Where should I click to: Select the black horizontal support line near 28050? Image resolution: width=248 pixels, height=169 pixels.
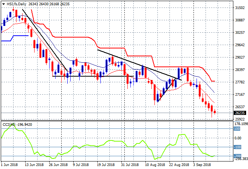pyautogui.click(x=93, y=76)
